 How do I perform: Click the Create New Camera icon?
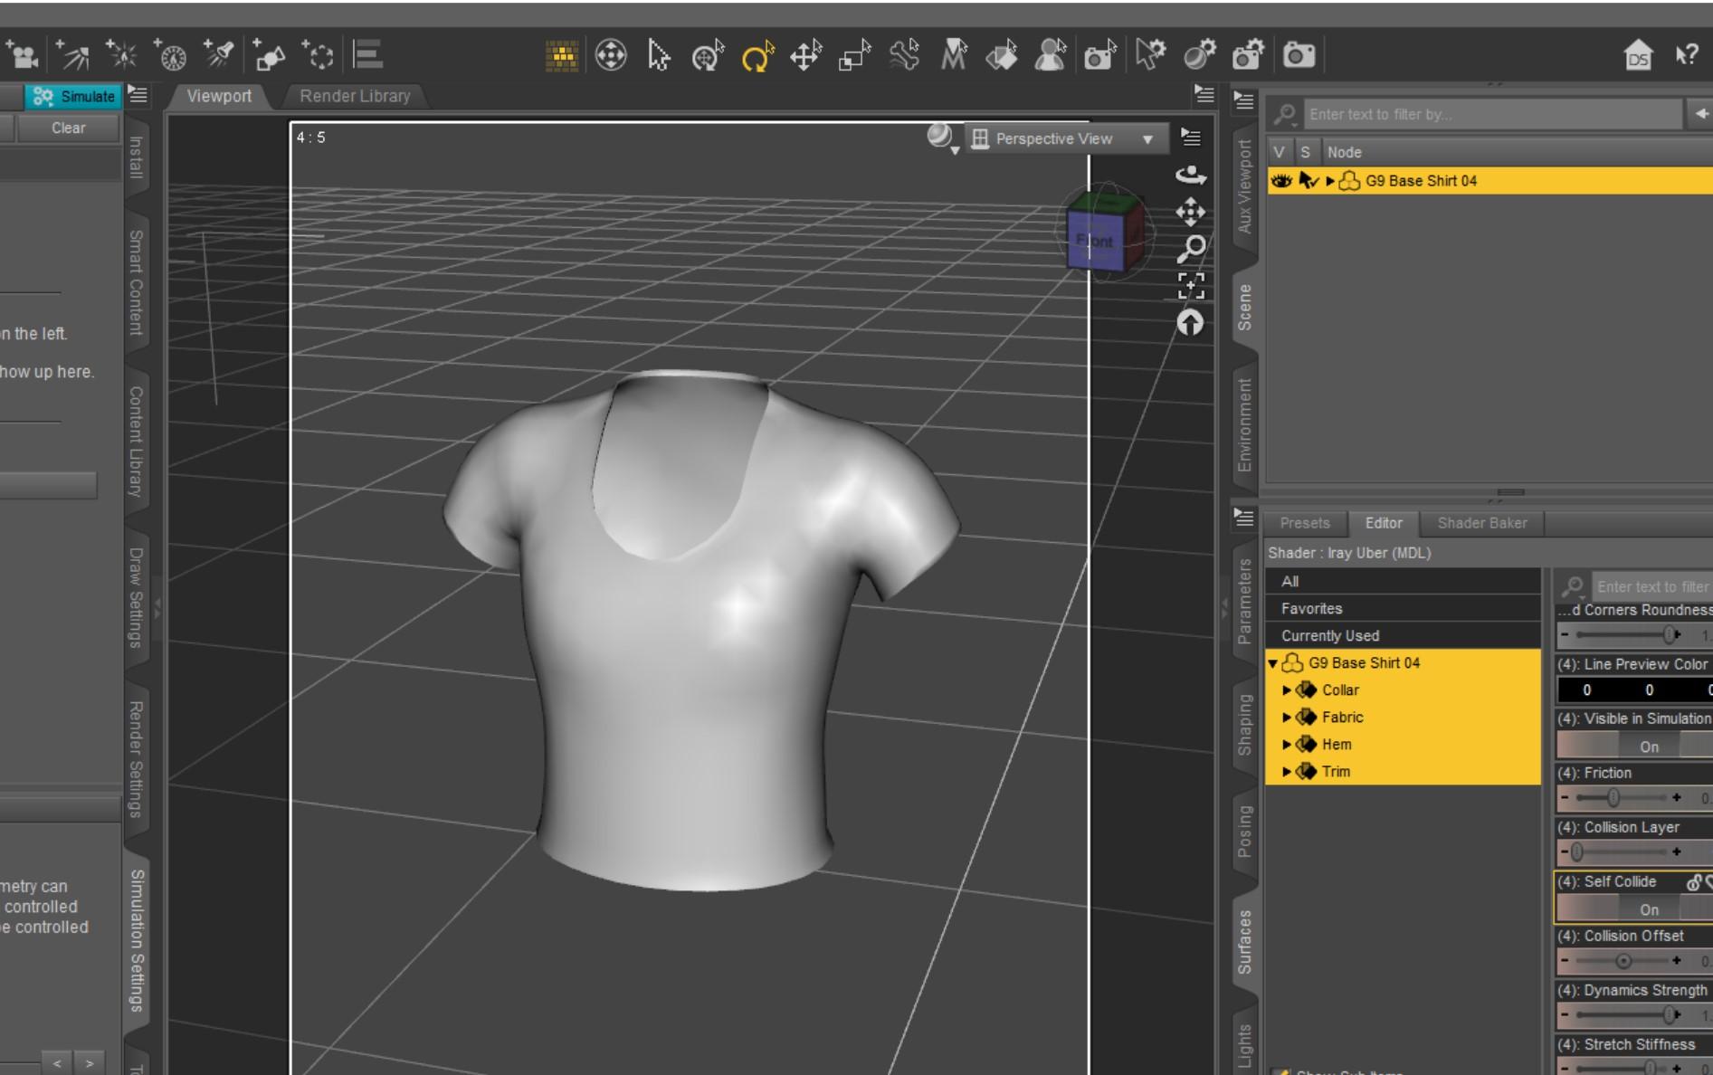pos(22,55)
